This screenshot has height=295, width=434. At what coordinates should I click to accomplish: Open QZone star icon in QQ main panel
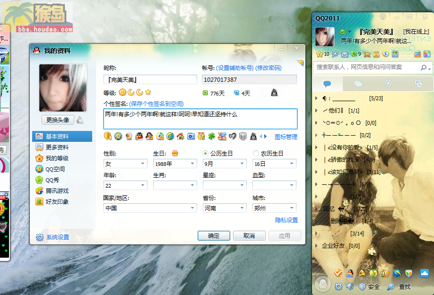pyautogui.click(x=320, y=54)
